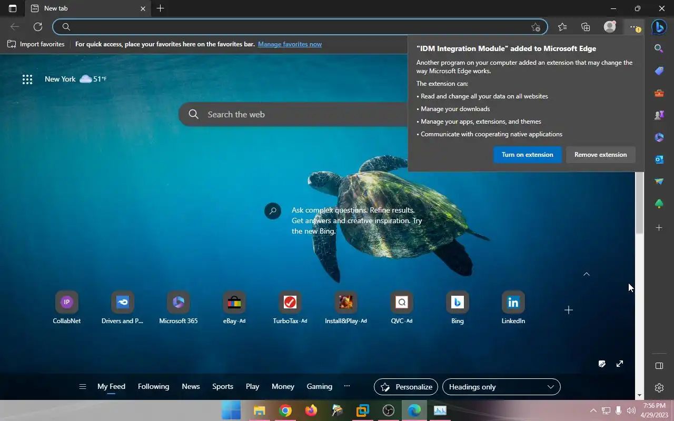This screenshot has height=421, width=674.
Task: Add a site to the sidebar
Action: [659, 228]
